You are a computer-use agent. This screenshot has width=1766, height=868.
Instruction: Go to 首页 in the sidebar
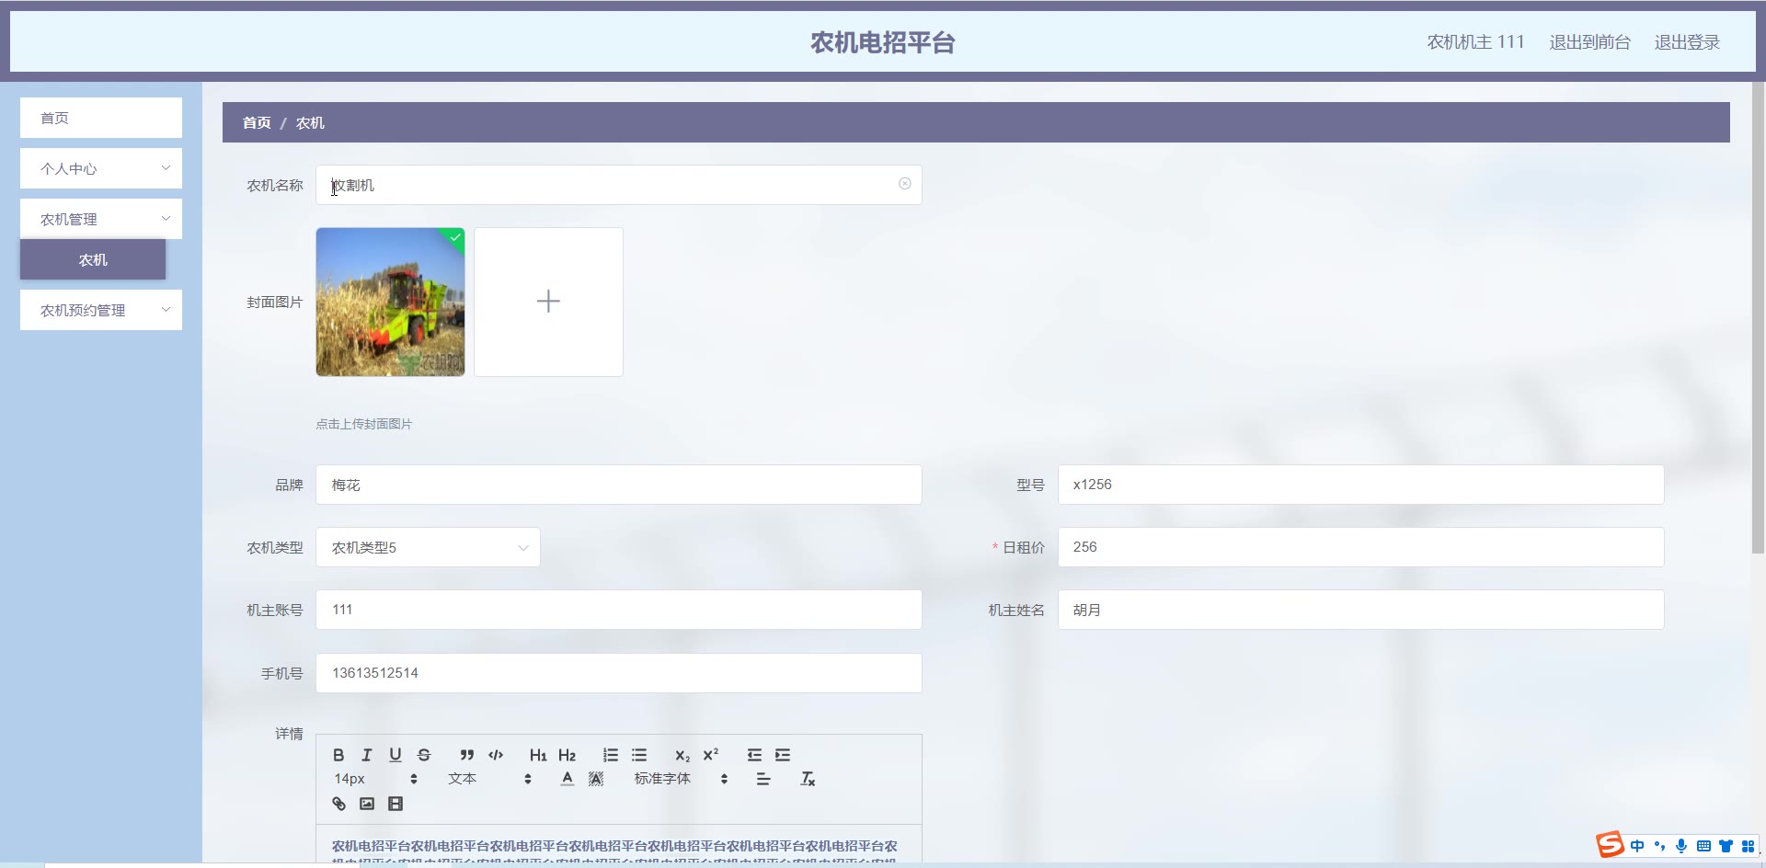[x=101, y=118]
